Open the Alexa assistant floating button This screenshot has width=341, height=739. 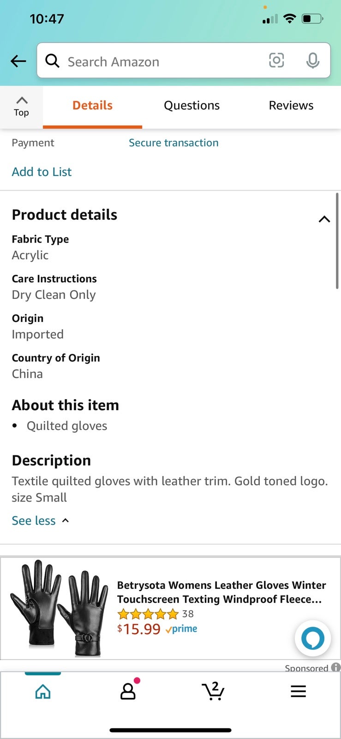pyautogui.click(x=313, y=638)
